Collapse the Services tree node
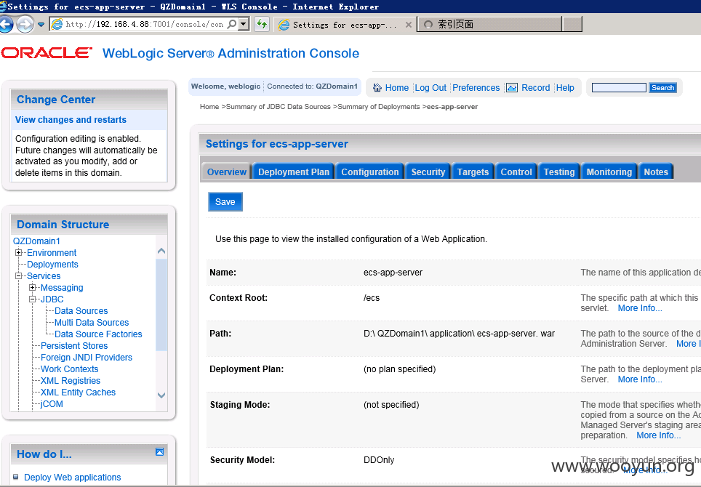Viewport: 701px width, 487px height. point(18,275)
